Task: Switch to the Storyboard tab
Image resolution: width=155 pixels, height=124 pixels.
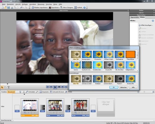Action: point(11,92)
